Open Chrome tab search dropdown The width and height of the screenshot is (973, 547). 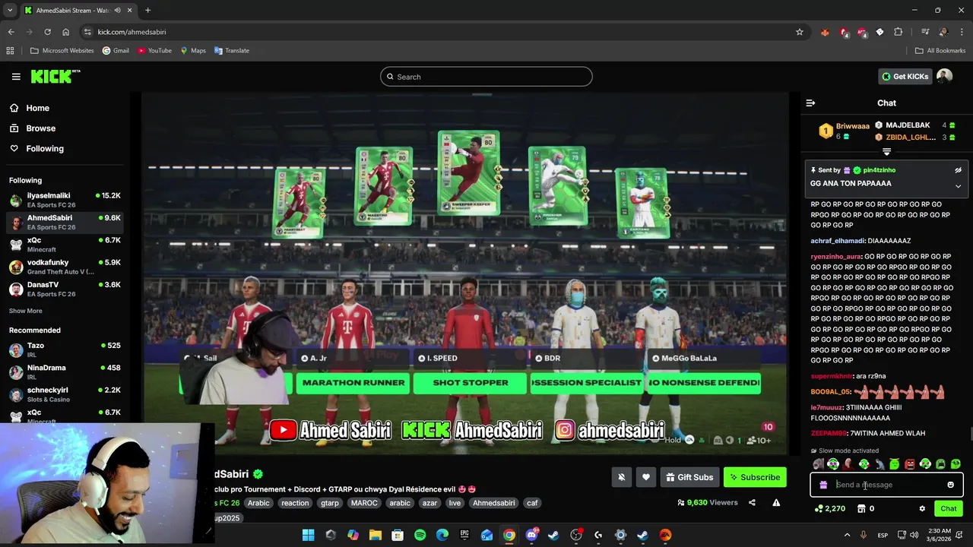pyautogui.click(x=9, y=10)
